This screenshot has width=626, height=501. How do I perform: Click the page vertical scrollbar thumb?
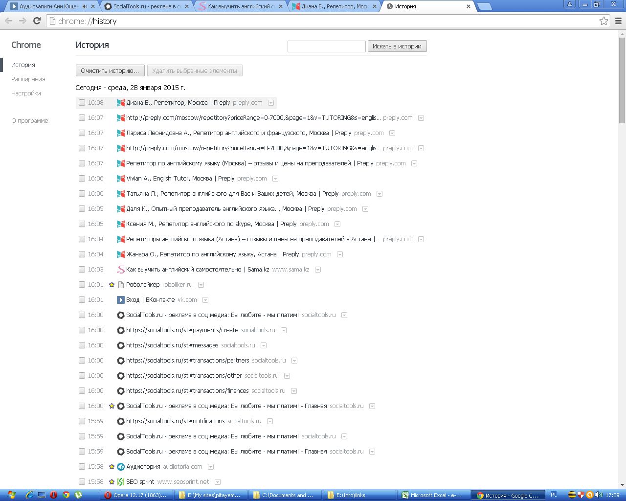[x=622, y=80]
